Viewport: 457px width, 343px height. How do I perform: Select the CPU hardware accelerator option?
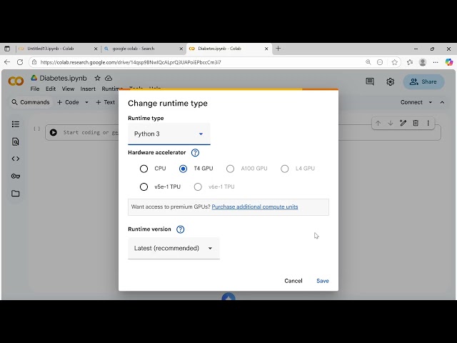pos(144,169)
